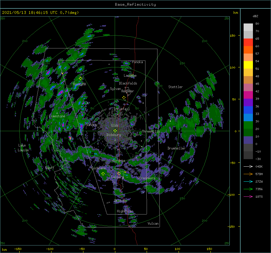Click the magenta 18TS arrow in legend
271x253 pixels.
[x=248, y=197]
